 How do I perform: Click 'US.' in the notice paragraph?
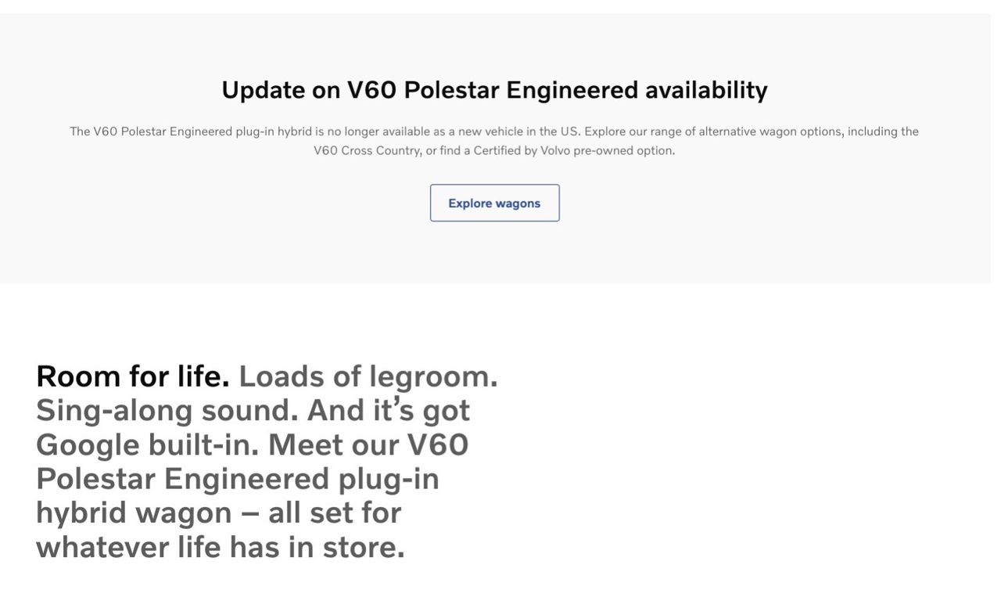(x=570, y=131)
